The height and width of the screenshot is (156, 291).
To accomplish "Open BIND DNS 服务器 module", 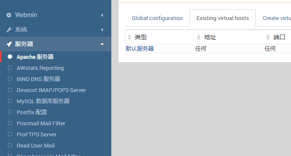I will [x=39, y=79].
